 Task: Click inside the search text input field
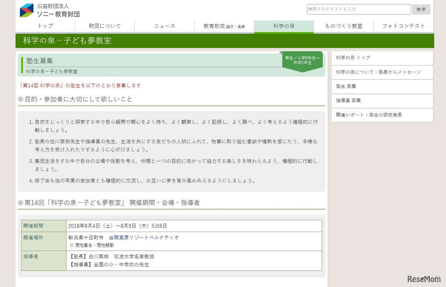(359, 9)
